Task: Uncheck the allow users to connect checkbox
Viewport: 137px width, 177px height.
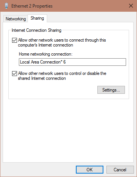Action: [14, 40]
